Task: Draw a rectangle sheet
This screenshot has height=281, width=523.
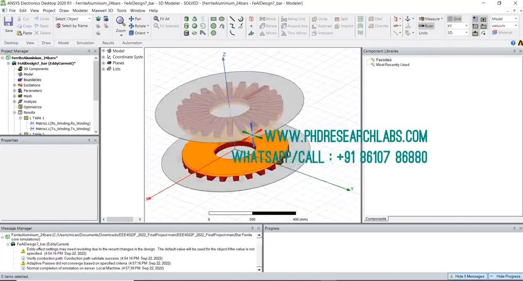Action: point(213,19)
